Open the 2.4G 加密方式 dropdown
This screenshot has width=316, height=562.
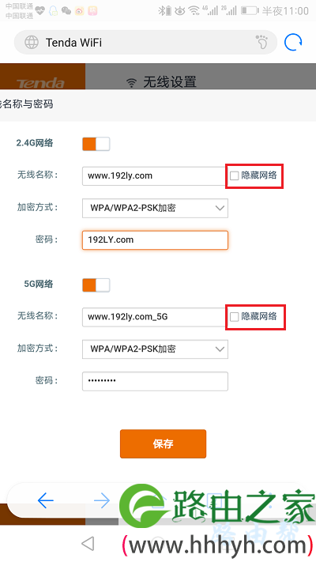coord(155,208)
